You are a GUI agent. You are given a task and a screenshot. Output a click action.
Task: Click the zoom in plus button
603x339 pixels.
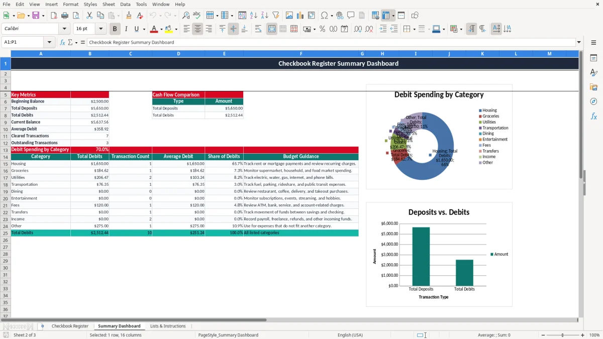point(583,335)
